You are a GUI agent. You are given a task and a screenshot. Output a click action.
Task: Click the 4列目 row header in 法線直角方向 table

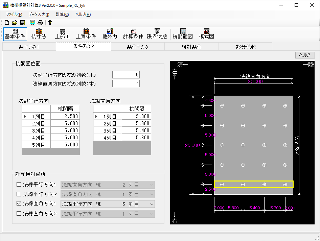108,138
